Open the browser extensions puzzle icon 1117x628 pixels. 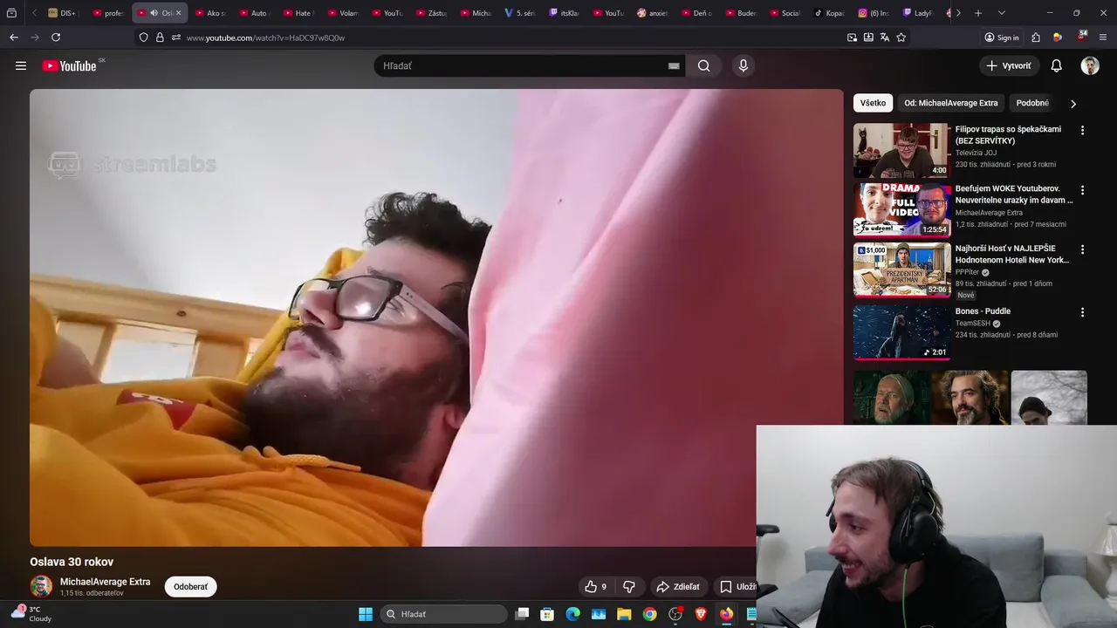(x=1036, y=38)
